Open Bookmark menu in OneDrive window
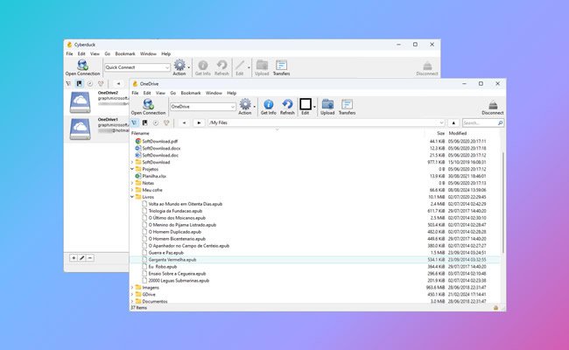 [x=191, y=93]
